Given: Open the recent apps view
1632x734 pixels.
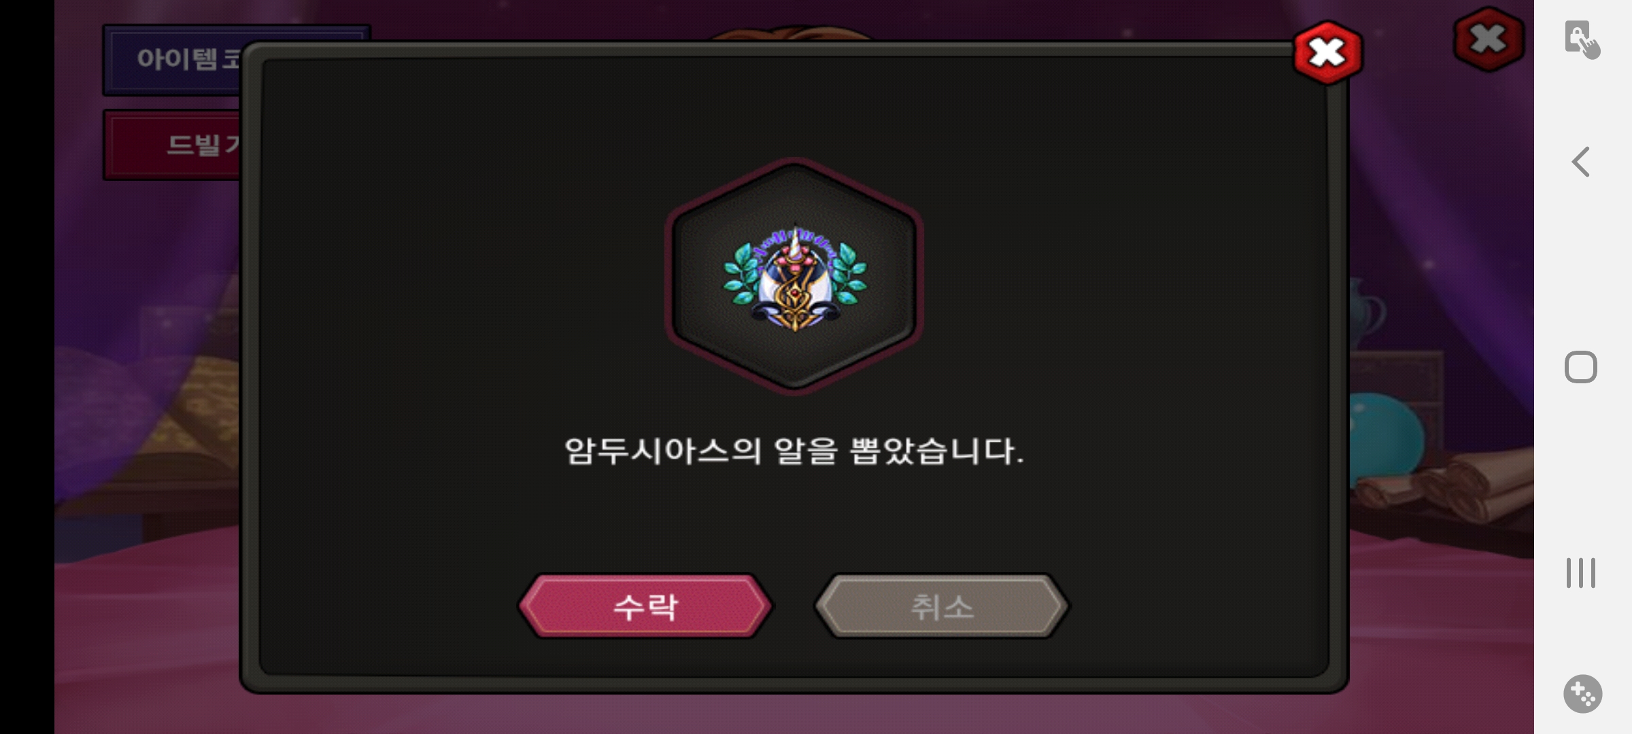Looking at the screenshot, I should coord(1581,573).
